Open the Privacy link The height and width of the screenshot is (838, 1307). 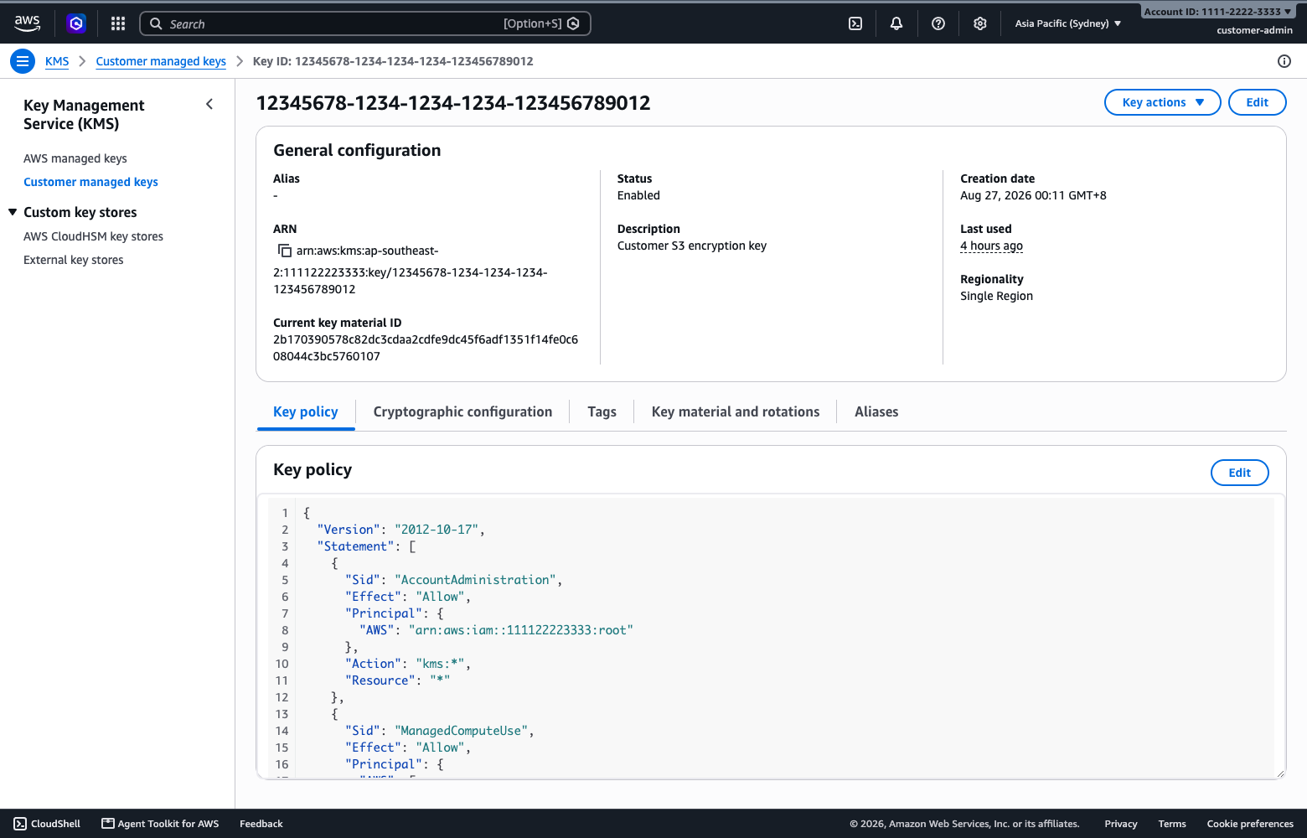(x=1121, y=824)
